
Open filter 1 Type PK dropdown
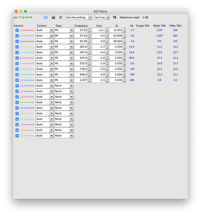[x=64, y=30]
